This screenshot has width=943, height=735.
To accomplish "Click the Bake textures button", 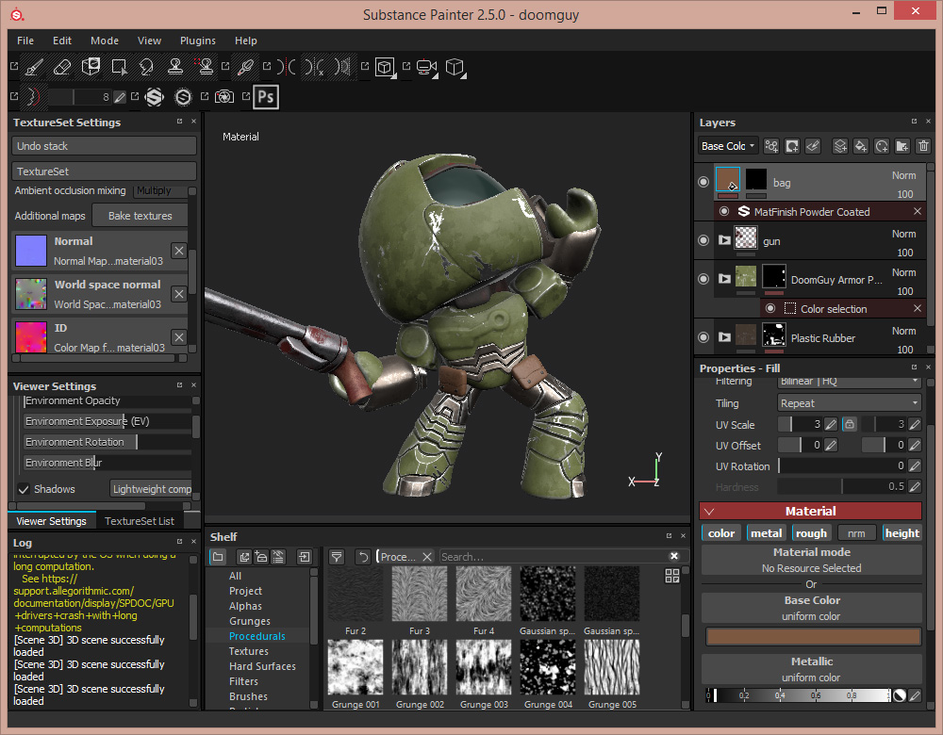I will (140, 216).
